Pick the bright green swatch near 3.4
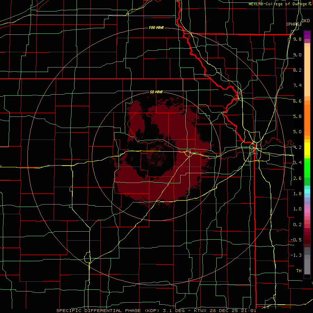The image size is (313, 313). [x=307, y=168]
